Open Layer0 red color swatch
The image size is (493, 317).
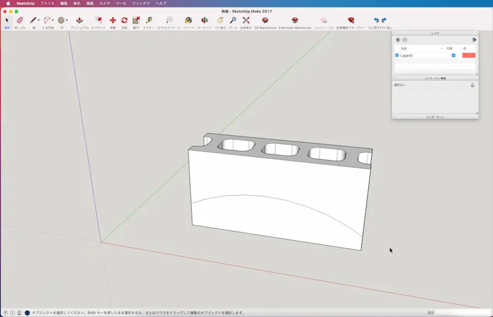pyautogui.click(x=468, y=55)
